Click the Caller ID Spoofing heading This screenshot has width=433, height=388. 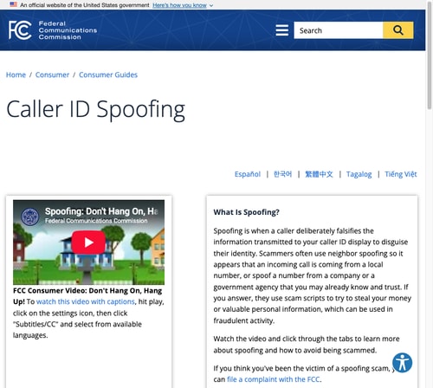pos(95,109)
